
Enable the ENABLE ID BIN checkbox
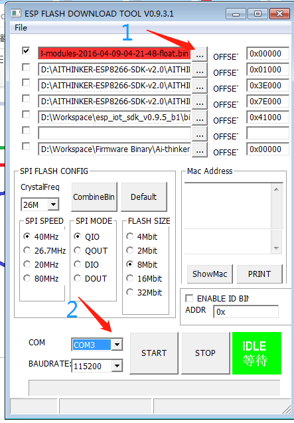[189, 298]
